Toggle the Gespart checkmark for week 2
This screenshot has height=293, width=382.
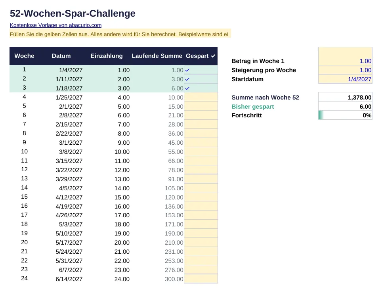(x=201, y=79)
